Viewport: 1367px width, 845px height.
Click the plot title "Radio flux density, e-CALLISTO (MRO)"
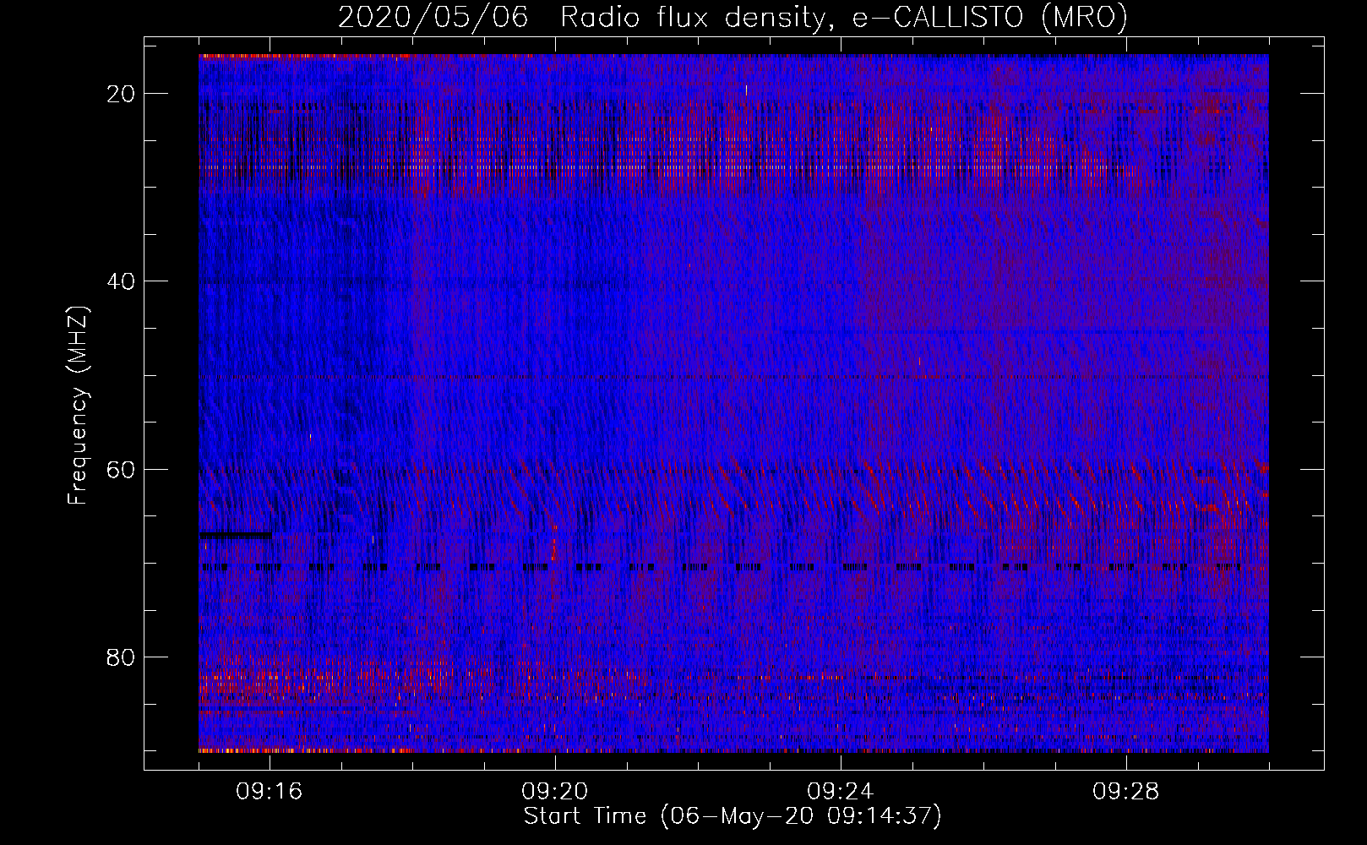click(x=844, y=18)
